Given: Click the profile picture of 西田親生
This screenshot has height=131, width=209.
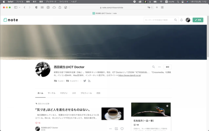Looking at the screenshot, I should [x=43, y=69].
